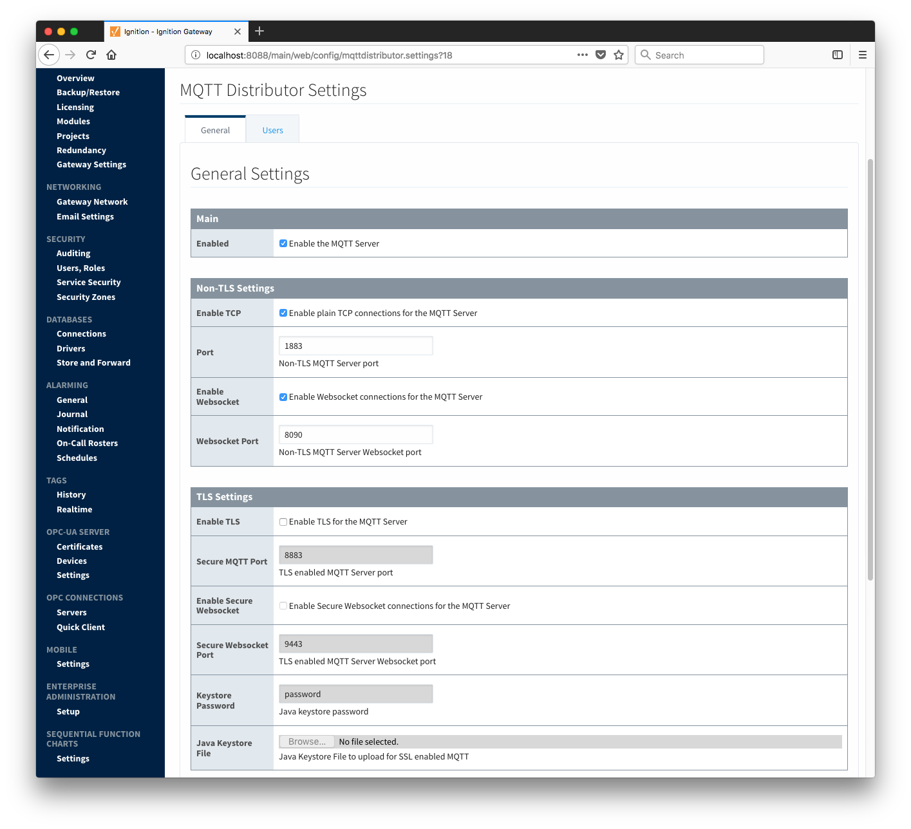Image resolution: width=911 pixels, height=829 pixels.
Task: Click the Websocket Port field with 8090
Action: (x=355, y=434)
